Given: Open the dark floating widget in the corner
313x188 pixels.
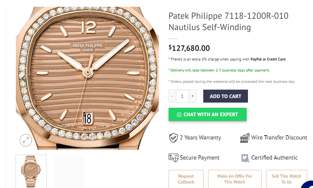Looking at the screenshot, I should coord(308,184).
